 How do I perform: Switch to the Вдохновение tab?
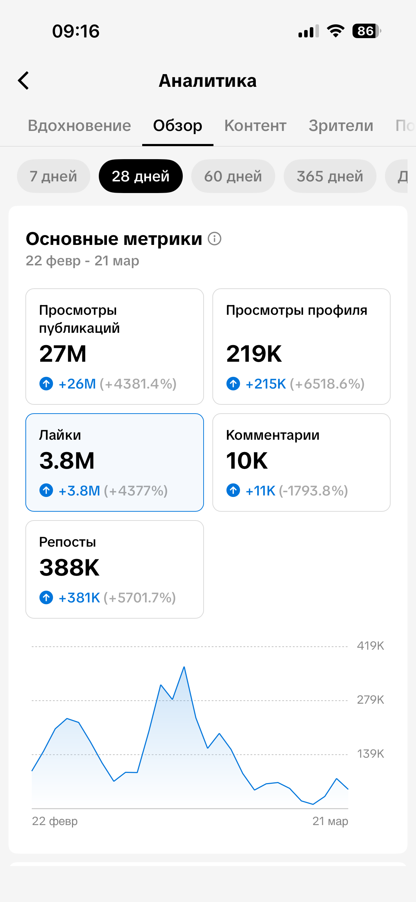tap(79, 126)
